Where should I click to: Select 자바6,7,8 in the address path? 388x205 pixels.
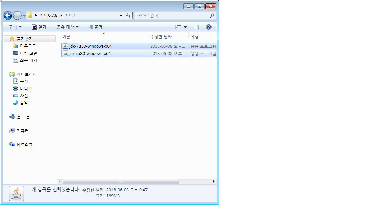(48, 15)
